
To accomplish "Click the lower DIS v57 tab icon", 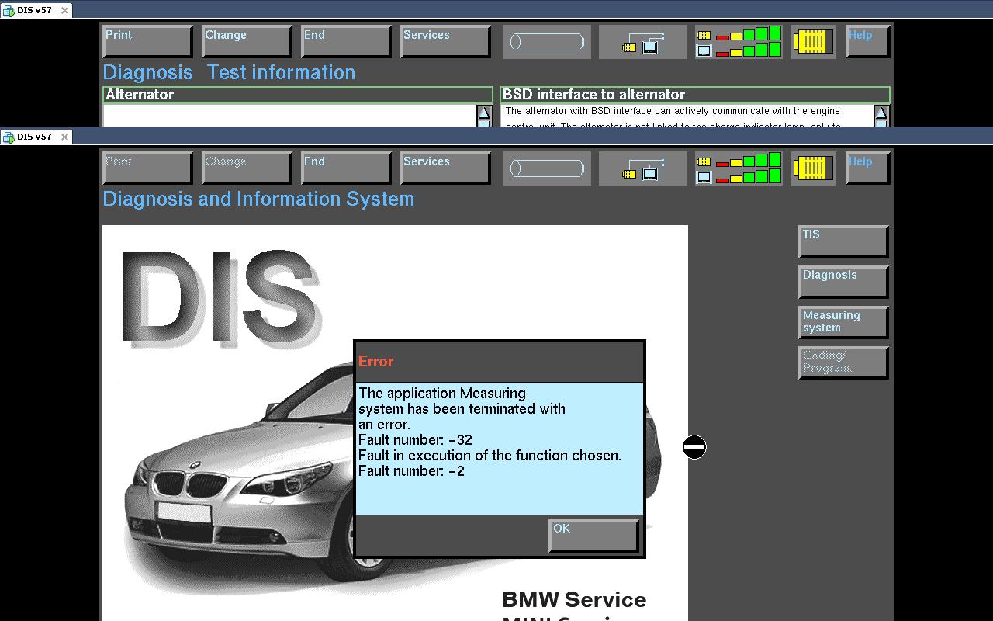I will tap(9, 137).
